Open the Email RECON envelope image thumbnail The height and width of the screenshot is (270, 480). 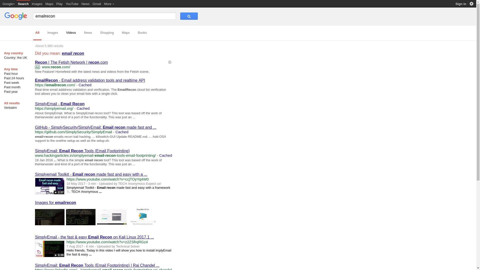point(143,217)
